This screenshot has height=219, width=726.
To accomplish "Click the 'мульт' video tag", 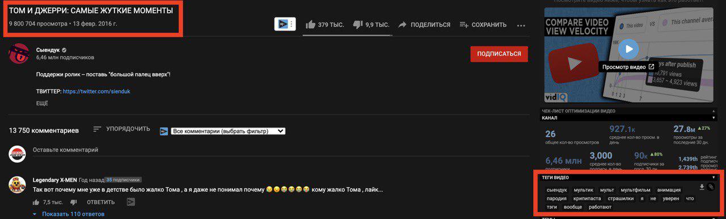I will point(607,190).
